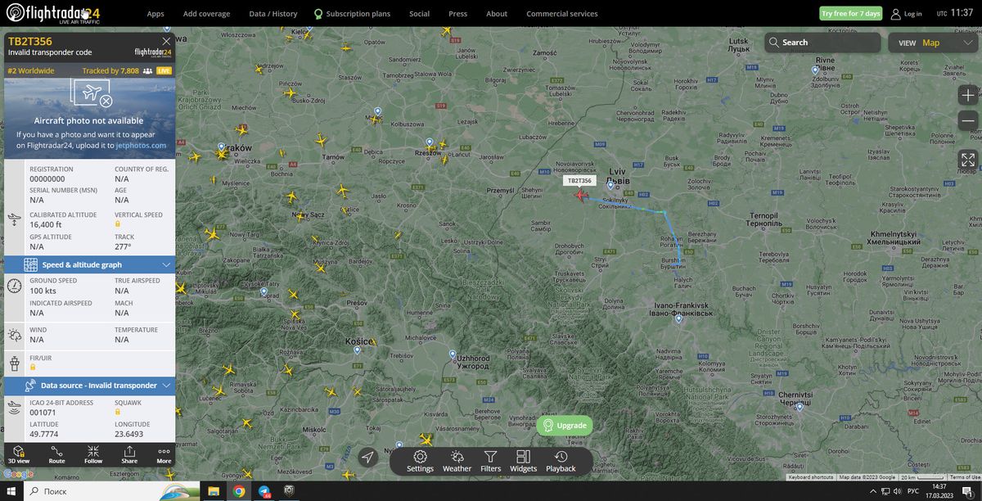Open the Widgets panel

pyautogui.click(x=523, y=461)
